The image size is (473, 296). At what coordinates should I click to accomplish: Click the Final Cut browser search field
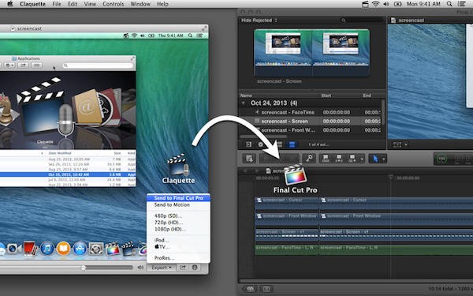point(361,21)
